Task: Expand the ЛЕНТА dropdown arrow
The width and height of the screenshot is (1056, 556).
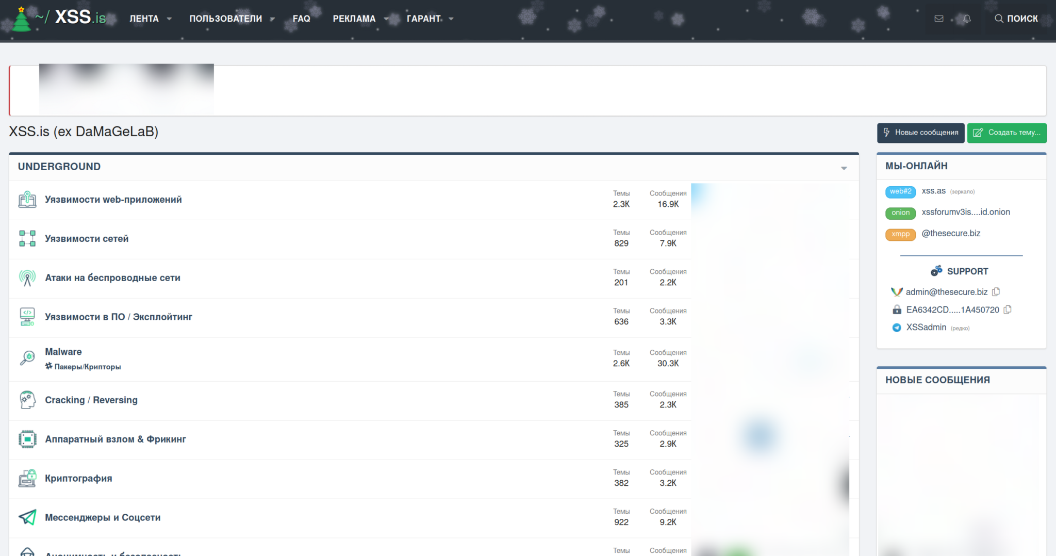Action: (169, 19)
